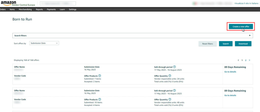Click the Amazon Vendor Central logo
260x112 pixels.
(18, 3)
